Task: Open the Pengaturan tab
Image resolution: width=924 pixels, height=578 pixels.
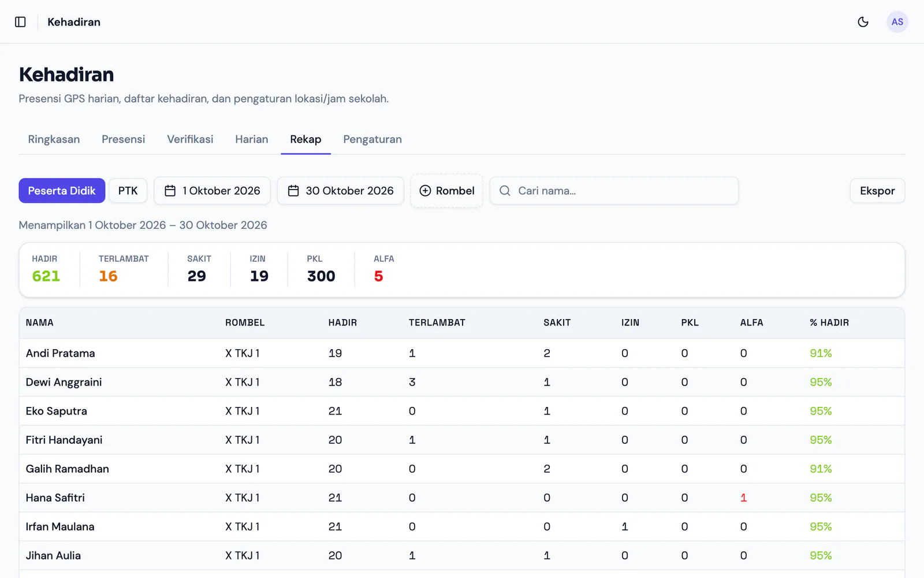Action: click(x=372, y=139)
